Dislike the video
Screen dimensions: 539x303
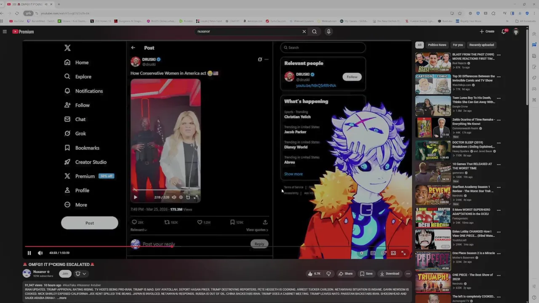pyautogui.click(x=328, y=274)
